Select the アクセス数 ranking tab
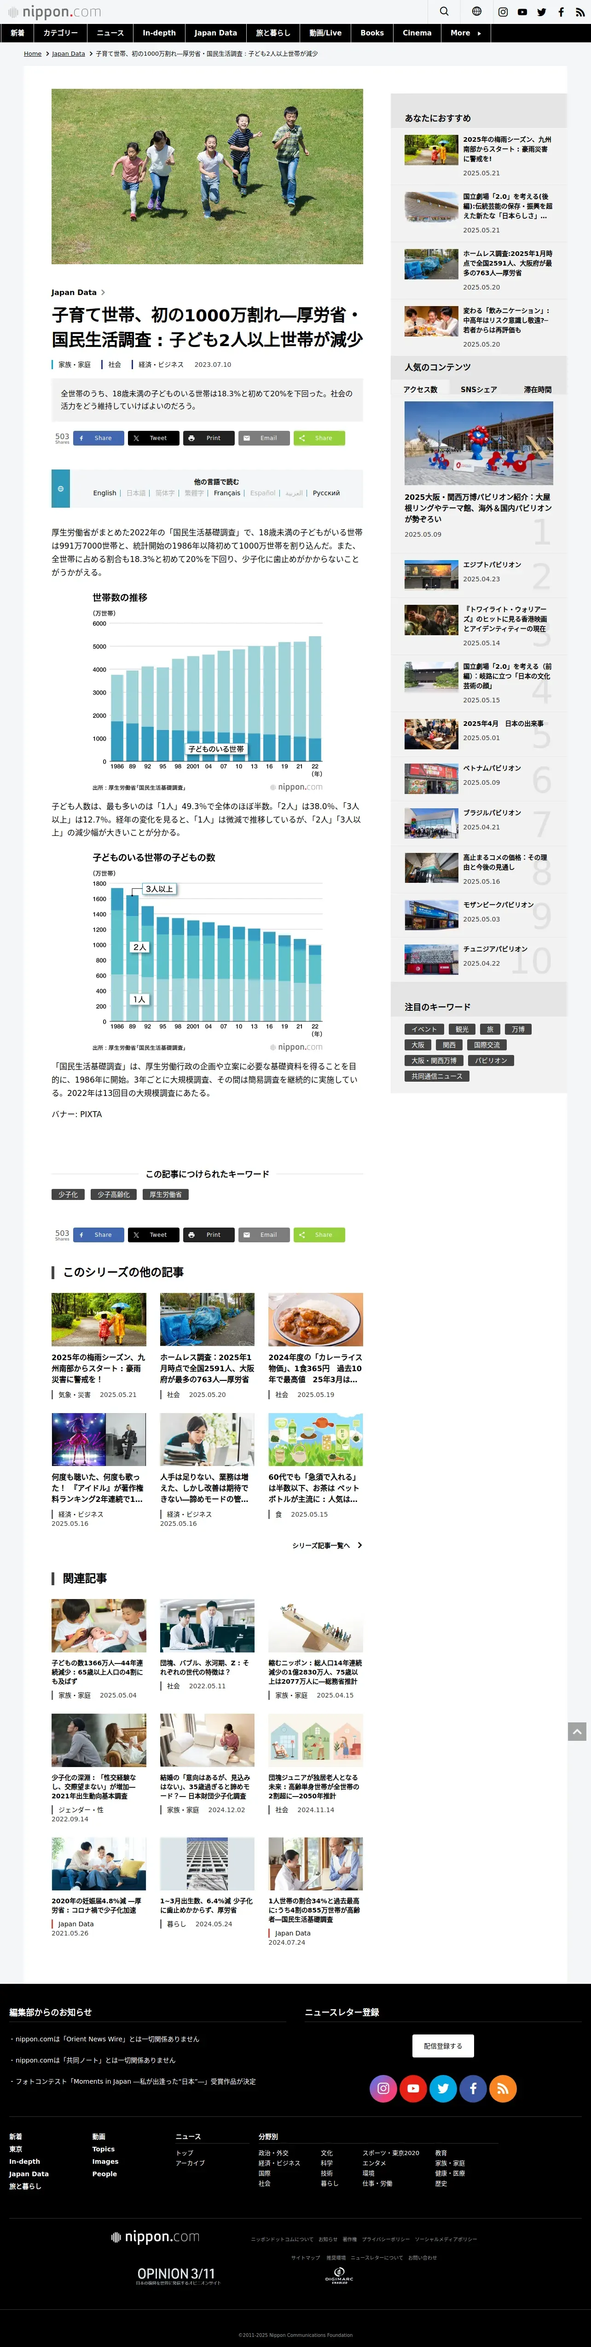 [421, 389]
